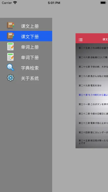Tap the magnifying glass icon for 字典检索
The width and height of the screenshot is (108, 192).
coord(10,68)
